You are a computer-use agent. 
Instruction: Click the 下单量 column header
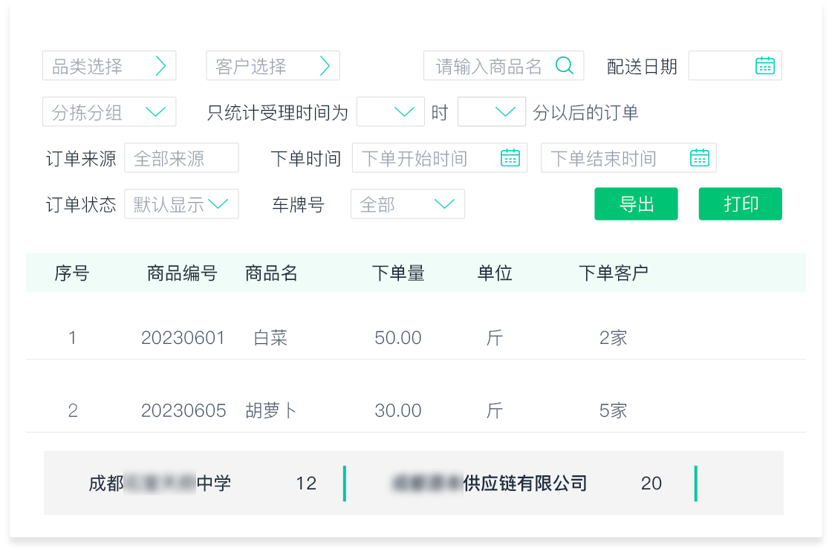tap(398, 273)
